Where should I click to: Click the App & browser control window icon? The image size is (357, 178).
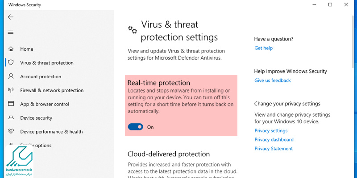(11, 104)
